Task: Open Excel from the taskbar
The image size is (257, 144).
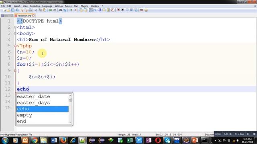Action: click(130, 140)
